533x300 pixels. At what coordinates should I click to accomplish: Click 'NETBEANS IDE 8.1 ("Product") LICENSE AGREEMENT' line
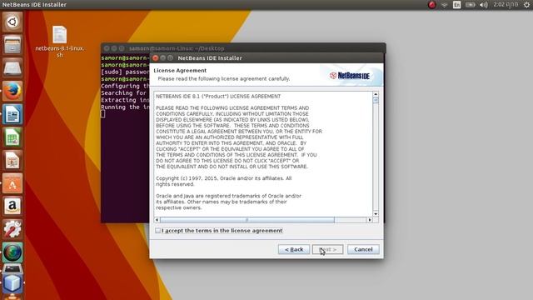pos(218,97)
